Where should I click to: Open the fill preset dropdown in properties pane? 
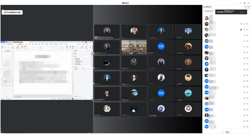(85, 56)
